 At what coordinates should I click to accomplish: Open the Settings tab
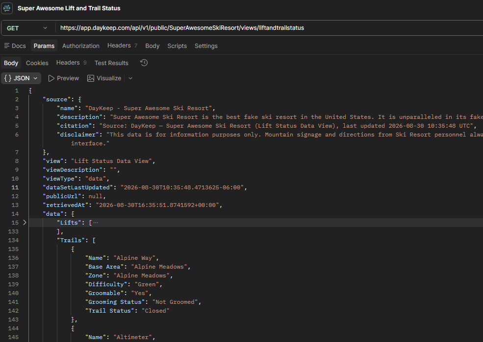coord(206,46)
